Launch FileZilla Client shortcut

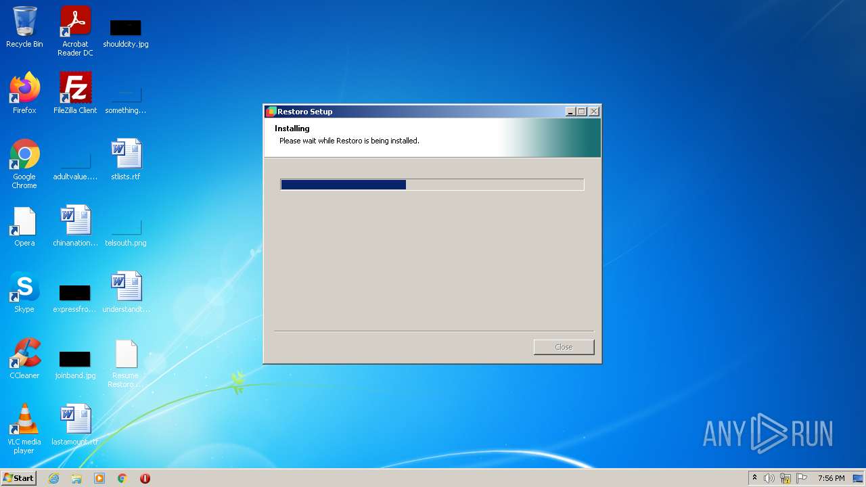(75, 93)
